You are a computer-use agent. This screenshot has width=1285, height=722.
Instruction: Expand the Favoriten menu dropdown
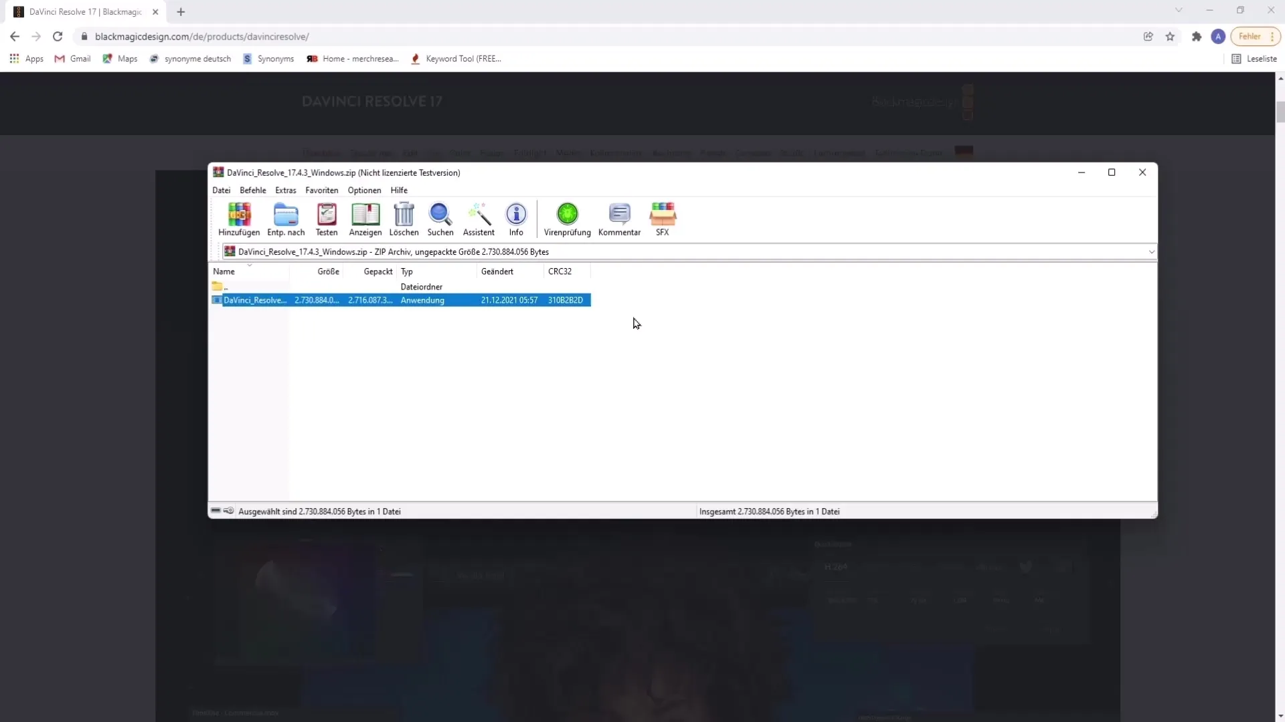pos(321,191)
